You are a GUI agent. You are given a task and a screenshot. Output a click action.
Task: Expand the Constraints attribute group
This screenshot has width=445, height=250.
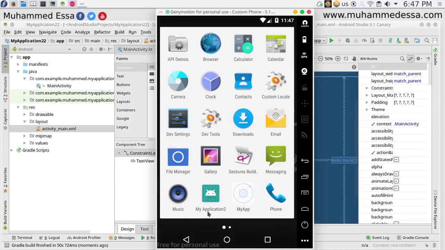click(367, 88)
